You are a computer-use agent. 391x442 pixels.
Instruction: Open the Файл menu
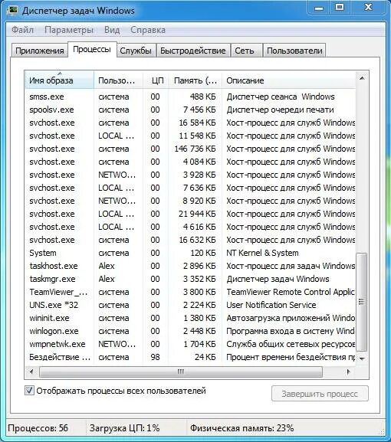pos(22,30)
